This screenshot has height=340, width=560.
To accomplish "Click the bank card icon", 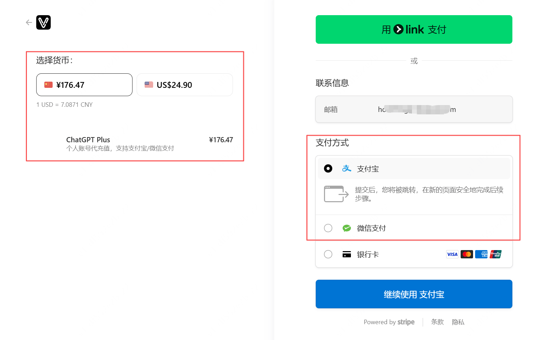I will (346, 254).
